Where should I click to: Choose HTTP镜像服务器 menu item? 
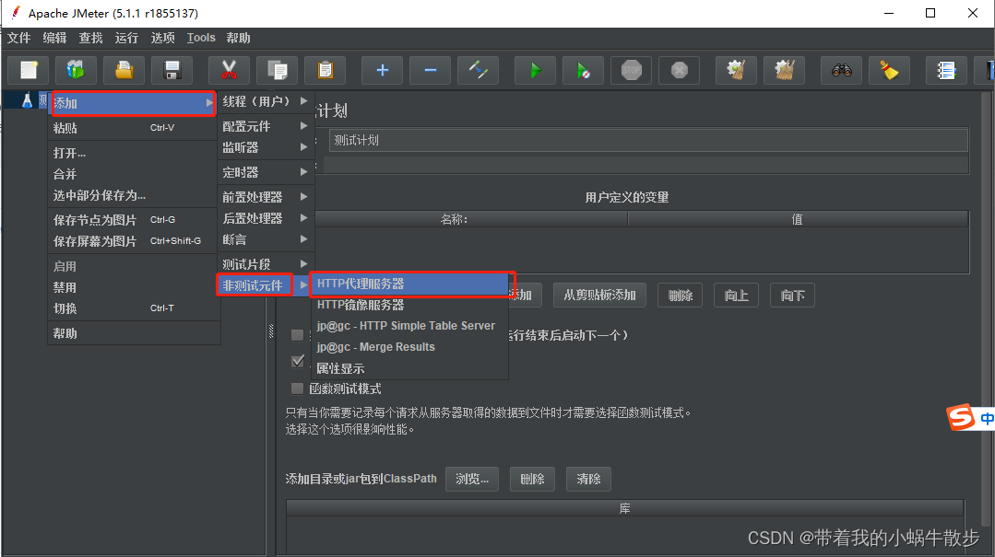click(x=409, y=305)
